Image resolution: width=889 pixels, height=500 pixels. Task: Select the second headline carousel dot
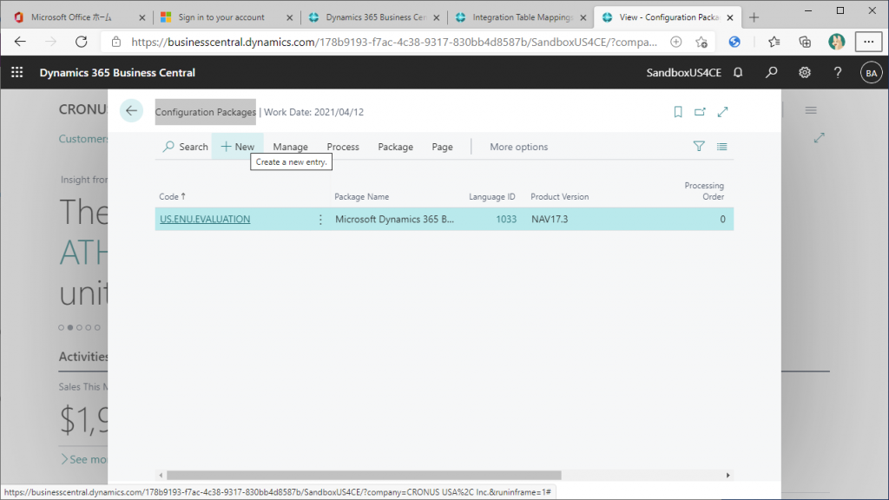70,327
